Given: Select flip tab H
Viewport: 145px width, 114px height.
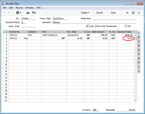Looking at the screenshot, I should click(x=139, y=63).
